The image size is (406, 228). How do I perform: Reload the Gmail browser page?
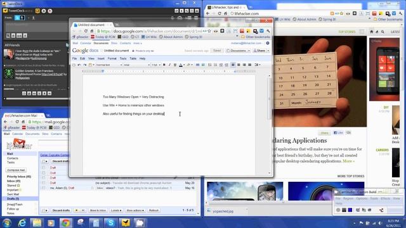17,122
